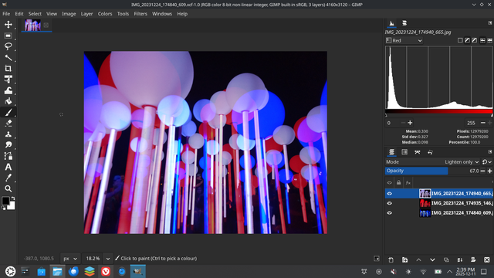Open the Layer menu
The image size is (494, 278).
click(86, 14)
